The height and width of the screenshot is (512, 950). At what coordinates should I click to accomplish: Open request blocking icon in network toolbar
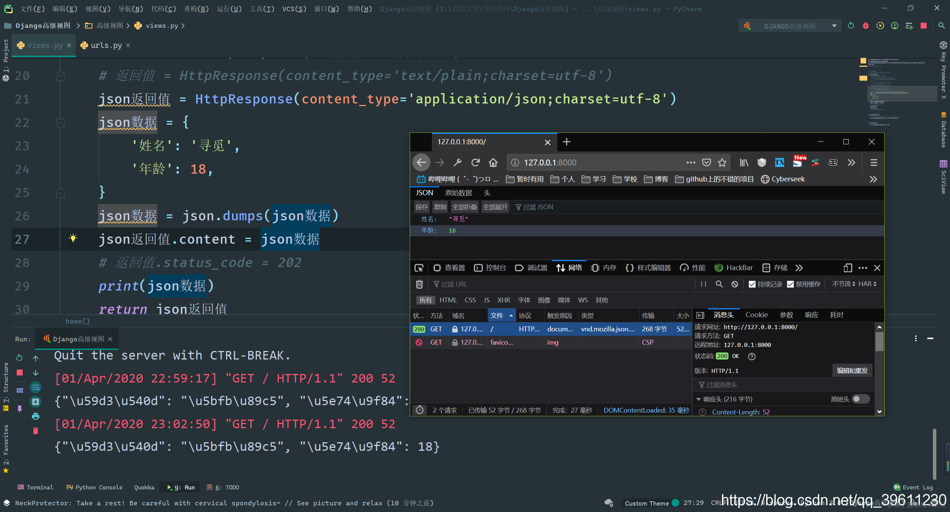[735, 284]
